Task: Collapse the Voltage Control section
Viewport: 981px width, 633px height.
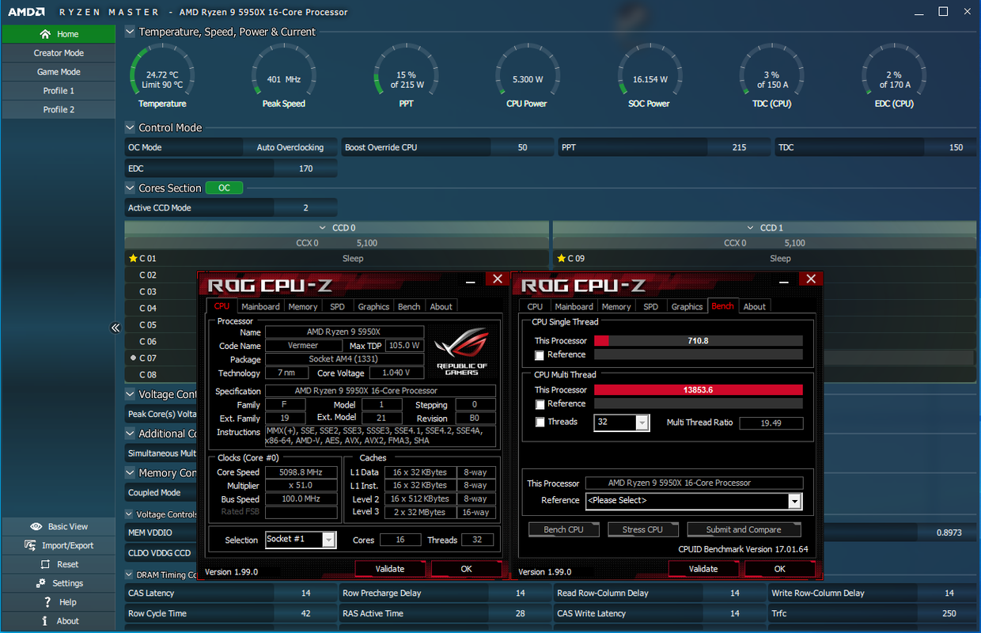Action: coord(130,394)
